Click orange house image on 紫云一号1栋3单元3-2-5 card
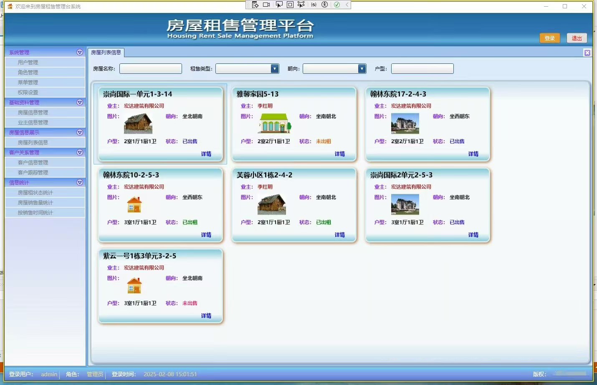 pyautogui.click(x=134, y=286)
